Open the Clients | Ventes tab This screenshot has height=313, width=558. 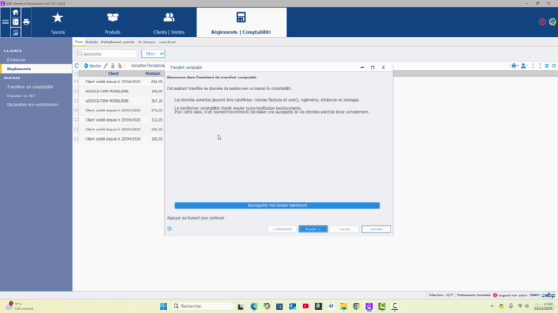pos(169,23)
